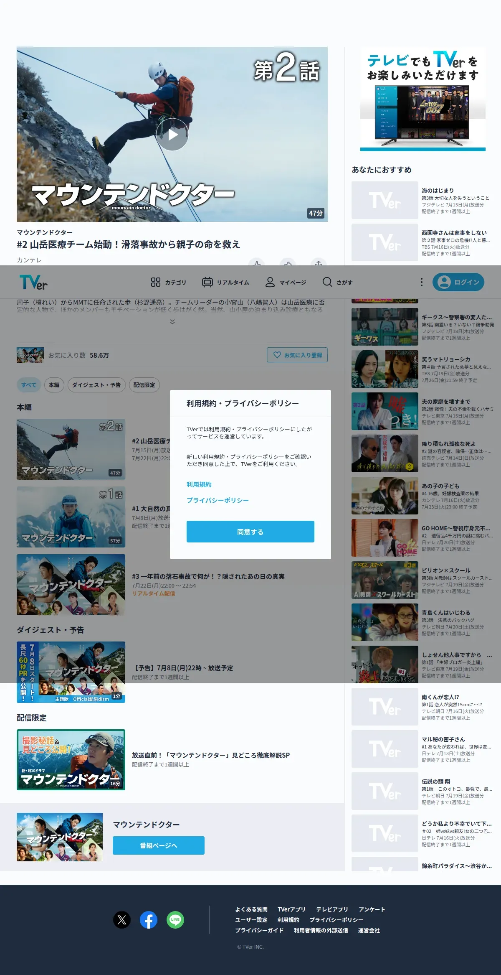This screenshot has width=501, height=975.
Task: Open recommended show 夫の家庭を壊すまで
Action: coord(423,411)
